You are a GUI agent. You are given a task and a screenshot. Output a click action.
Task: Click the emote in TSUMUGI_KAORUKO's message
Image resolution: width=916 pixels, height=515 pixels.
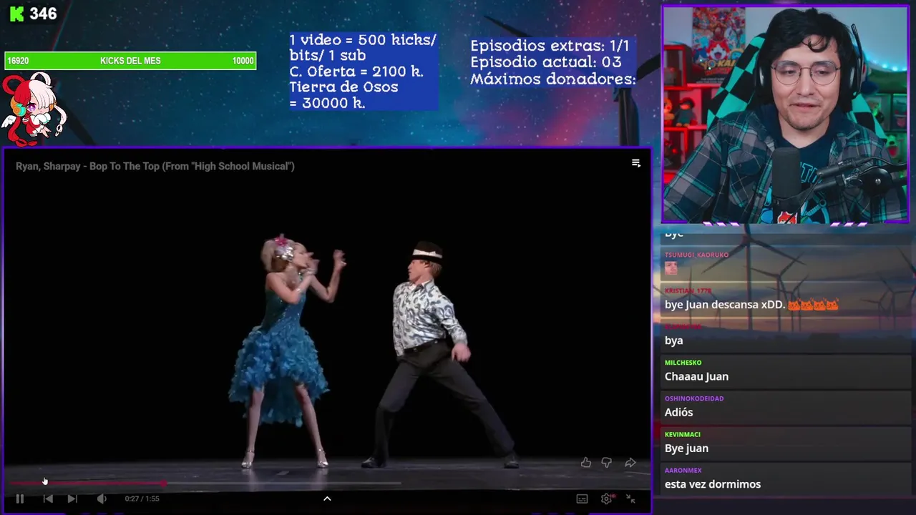pyautogui.click(x=671, y=268)
